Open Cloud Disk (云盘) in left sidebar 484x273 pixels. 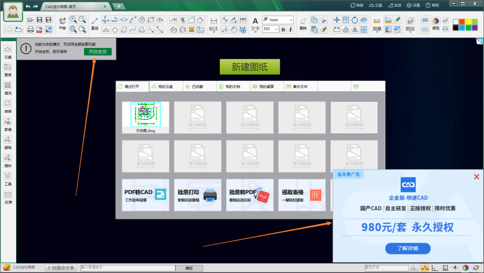pyautogui.click(x=8, y=52)
